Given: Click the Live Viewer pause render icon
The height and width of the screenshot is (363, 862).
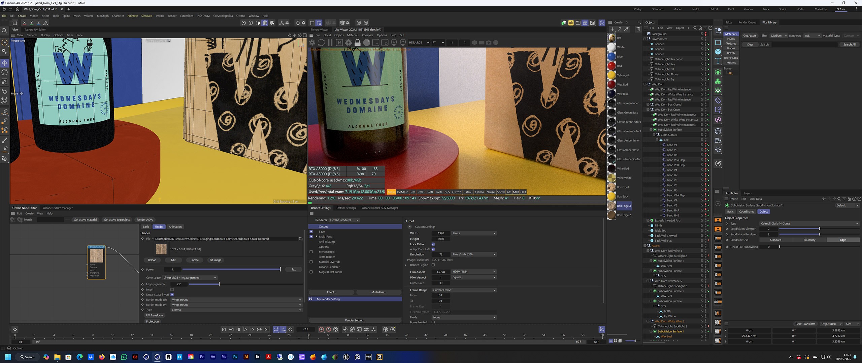Looking at the screenshot, I should click(x=330, y=43).
